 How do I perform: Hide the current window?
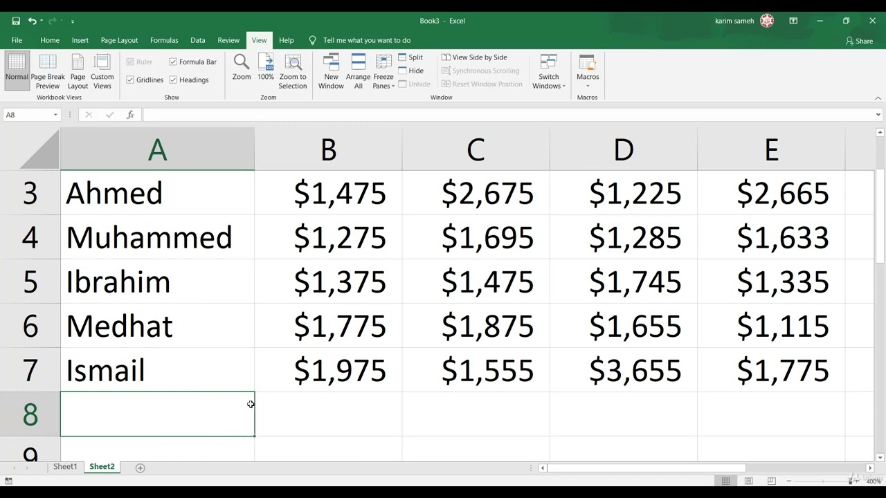click(410, 71)
